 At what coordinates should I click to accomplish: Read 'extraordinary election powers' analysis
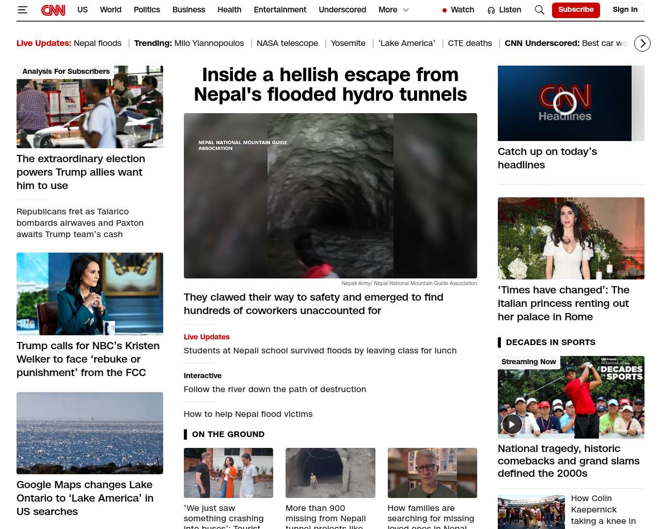[x=81, y=172]
